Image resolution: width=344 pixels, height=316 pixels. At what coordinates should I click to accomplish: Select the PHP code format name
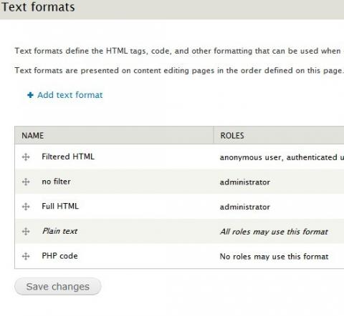[x=59, y=256]
